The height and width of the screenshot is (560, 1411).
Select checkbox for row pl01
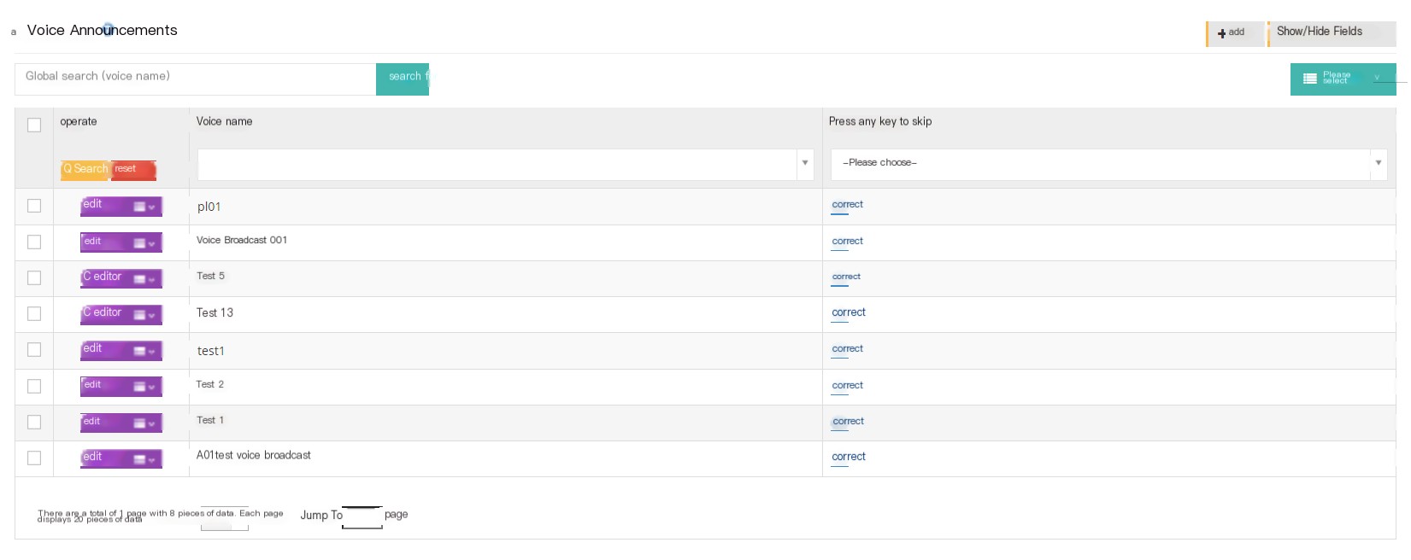point(34,206)
